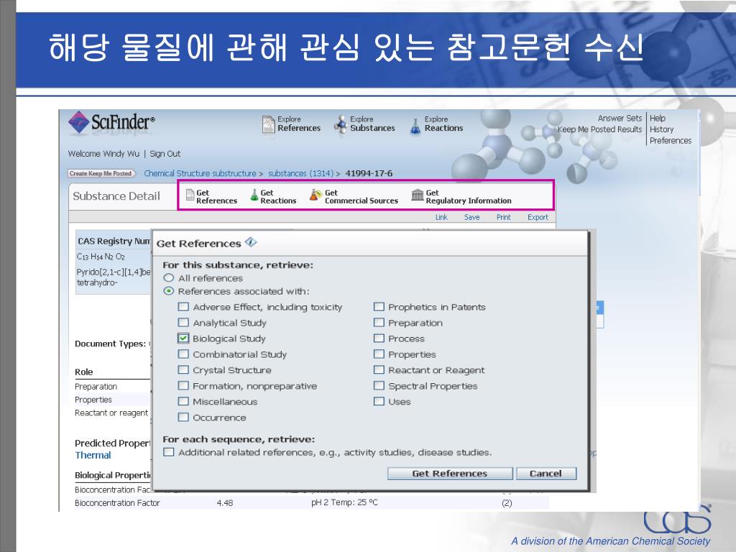The image size is (736, 552).
Task: Open the Answer Sets link
Action: pos(620,119)
